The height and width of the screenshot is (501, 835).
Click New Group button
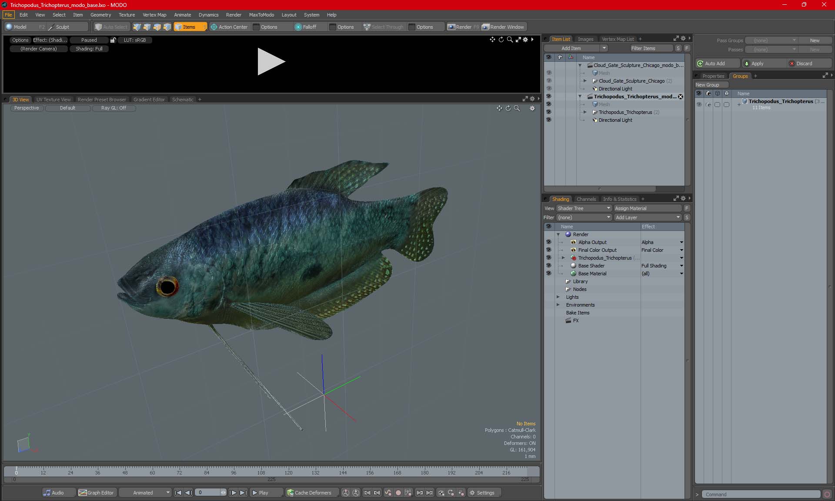click(x=711, y=85)
